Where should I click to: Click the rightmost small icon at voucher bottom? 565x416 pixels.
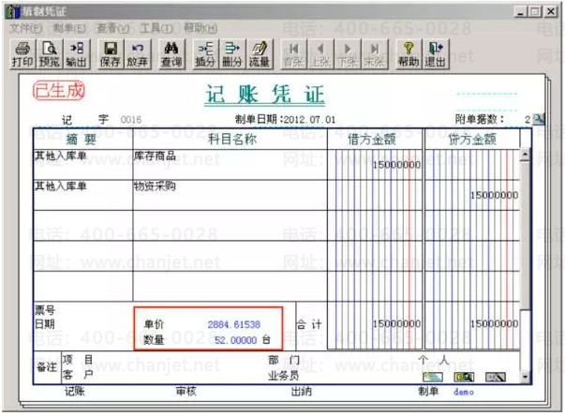coord(496,377)
